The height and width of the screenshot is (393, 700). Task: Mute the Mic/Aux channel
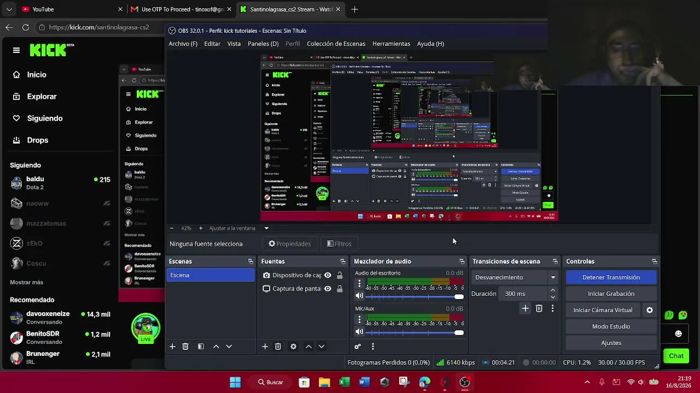click(x=359, y=332)
